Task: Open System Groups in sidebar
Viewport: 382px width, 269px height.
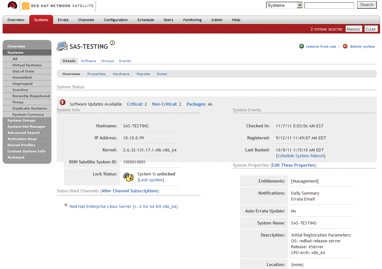Action: pyautogui.click(x=27, y=120)
